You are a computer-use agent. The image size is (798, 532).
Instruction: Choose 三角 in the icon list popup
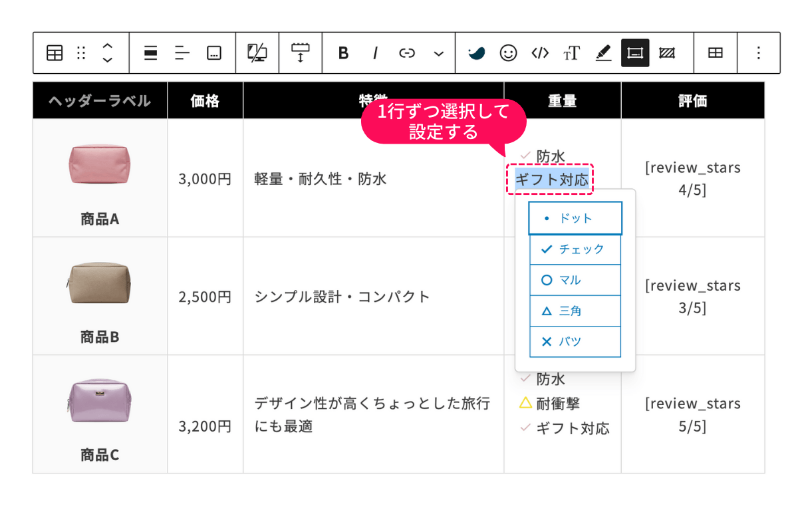(575, 311)
